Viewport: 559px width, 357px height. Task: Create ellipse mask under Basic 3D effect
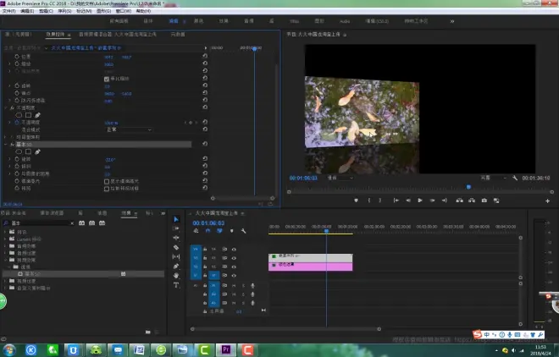[19, 151]
